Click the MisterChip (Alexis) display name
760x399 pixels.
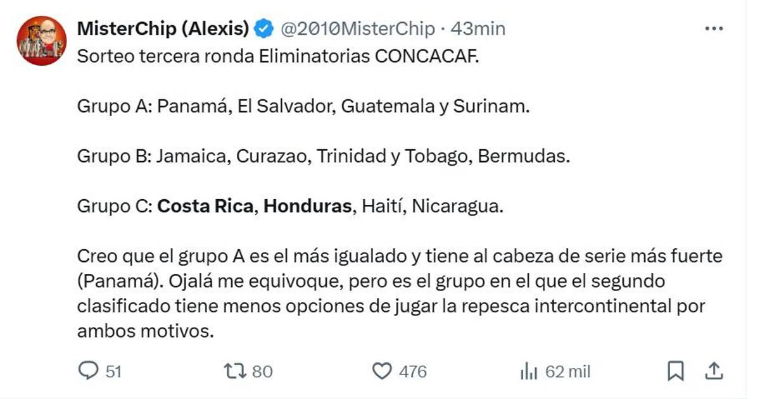tap(163, 28)
